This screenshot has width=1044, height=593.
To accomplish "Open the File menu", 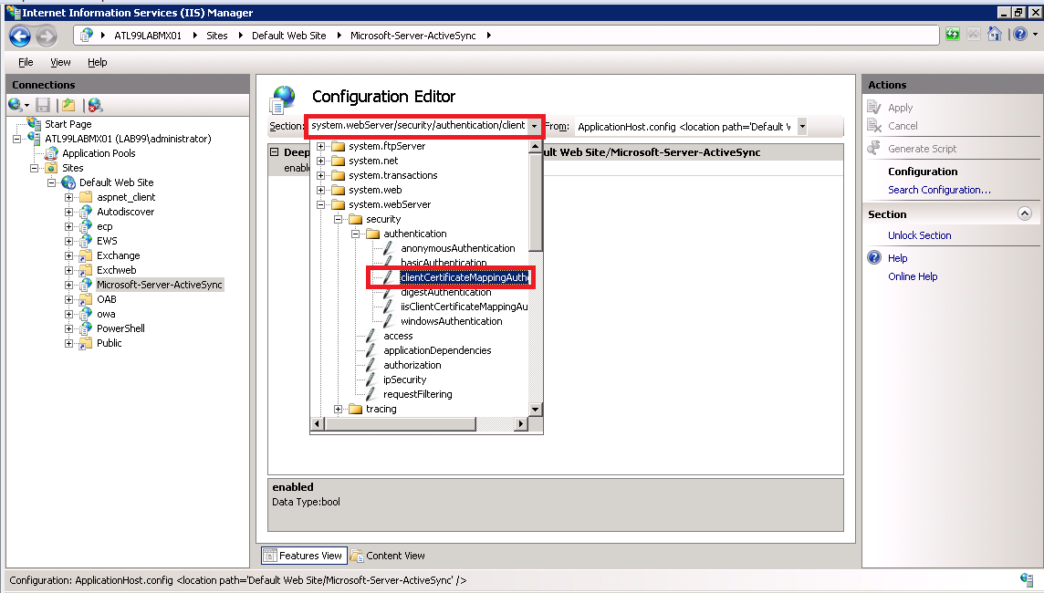I will click(26, 62).
